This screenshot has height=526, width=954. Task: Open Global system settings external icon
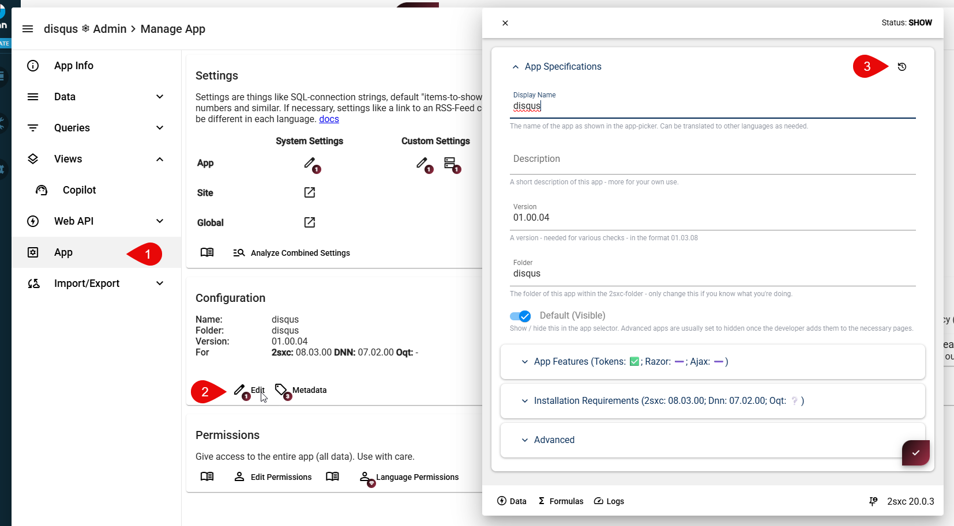coord(310,222)
